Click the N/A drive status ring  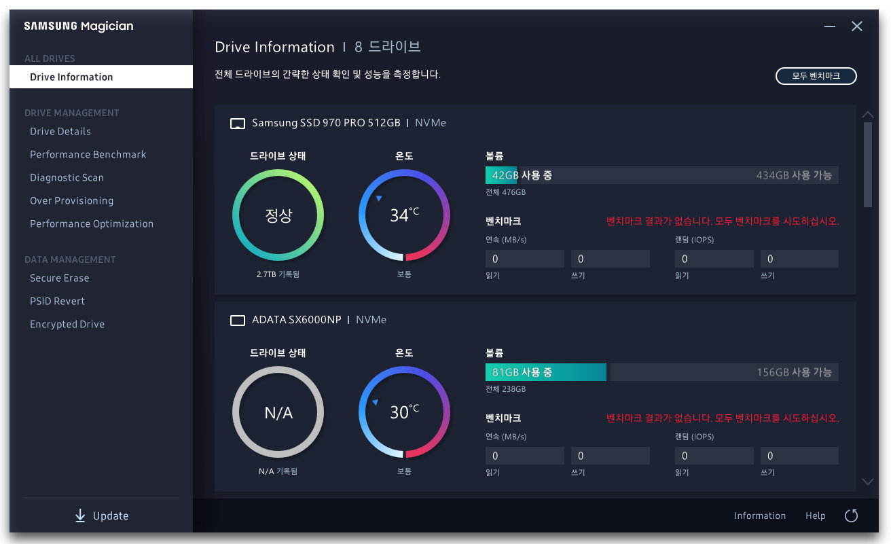tap(278, 412)
